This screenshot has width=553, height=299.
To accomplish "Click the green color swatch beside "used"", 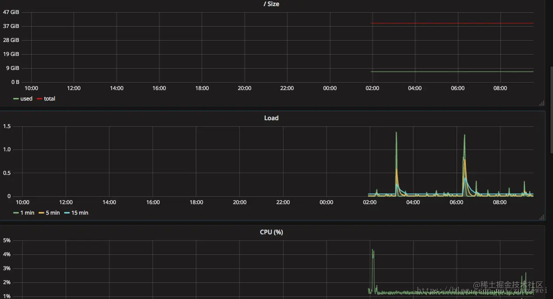I will pyautogui.click(x=16, y=99).
